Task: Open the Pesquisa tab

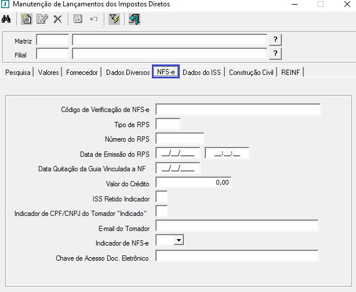Action: click(18, 73)
